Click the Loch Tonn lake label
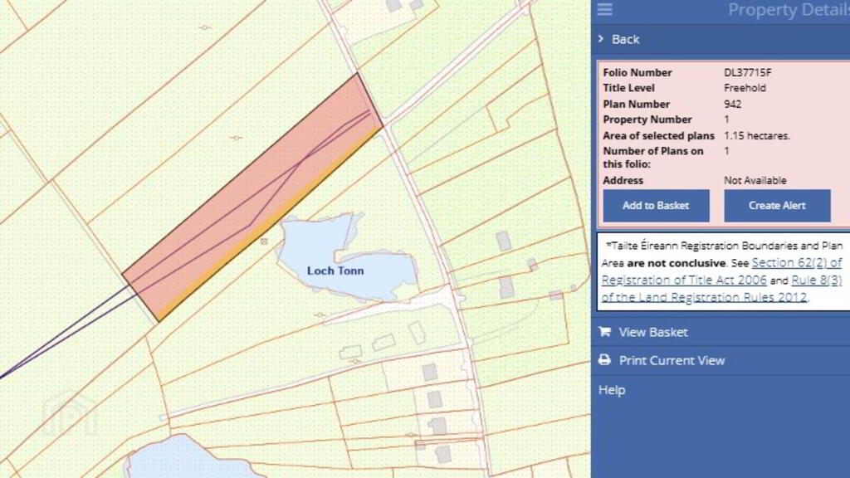This screenshot has width=850, height=478. [335, 271]
